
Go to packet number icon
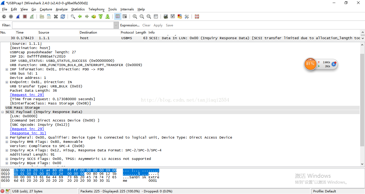pyautogui.click(x=94, y=17)
